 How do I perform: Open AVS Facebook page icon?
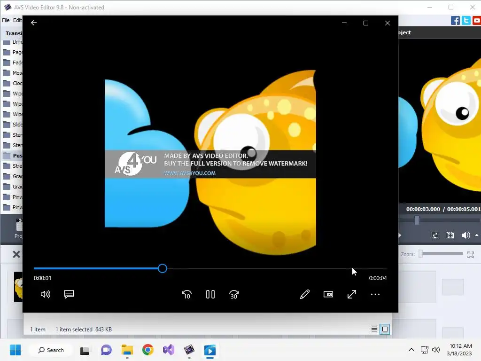pos(455,21)
